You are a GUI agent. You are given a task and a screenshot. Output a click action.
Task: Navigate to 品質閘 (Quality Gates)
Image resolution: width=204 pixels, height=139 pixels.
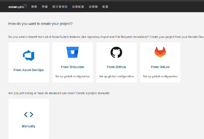pos(93,7)
